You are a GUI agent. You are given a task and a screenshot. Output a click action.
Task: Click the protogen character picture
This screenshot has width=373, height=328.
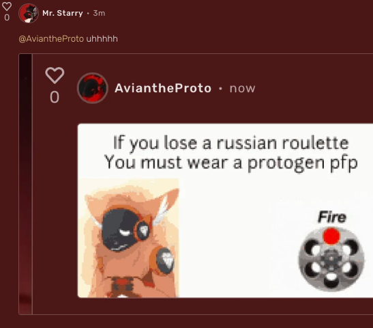point(128,238)
